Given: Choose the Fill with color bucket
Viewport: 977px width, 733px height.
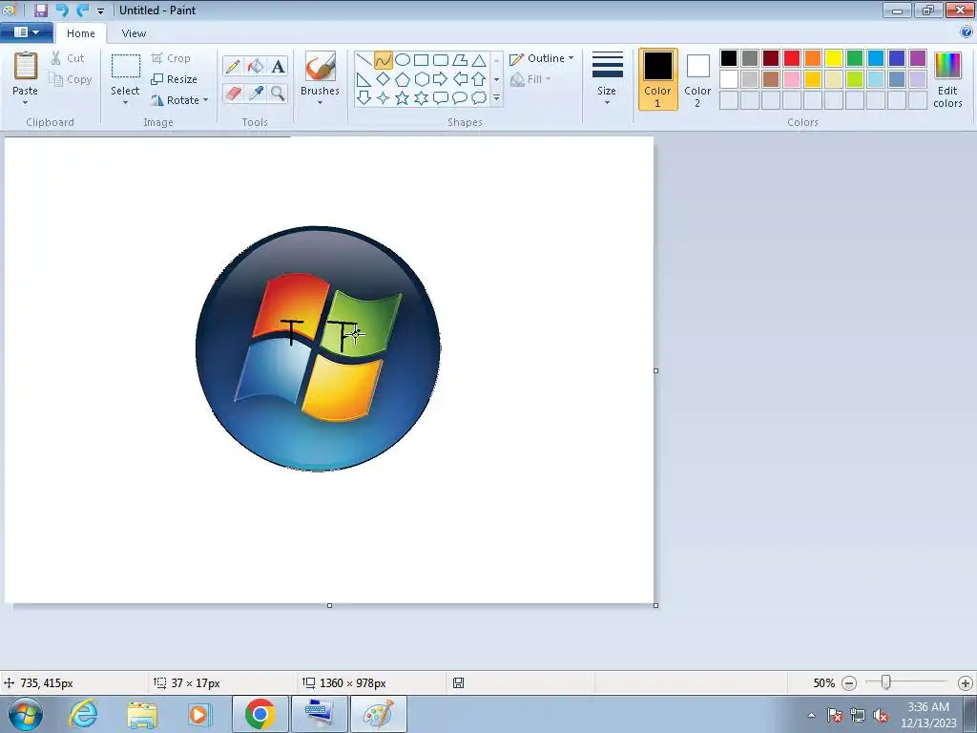Looking at the screenshot, I should (256, 66).
